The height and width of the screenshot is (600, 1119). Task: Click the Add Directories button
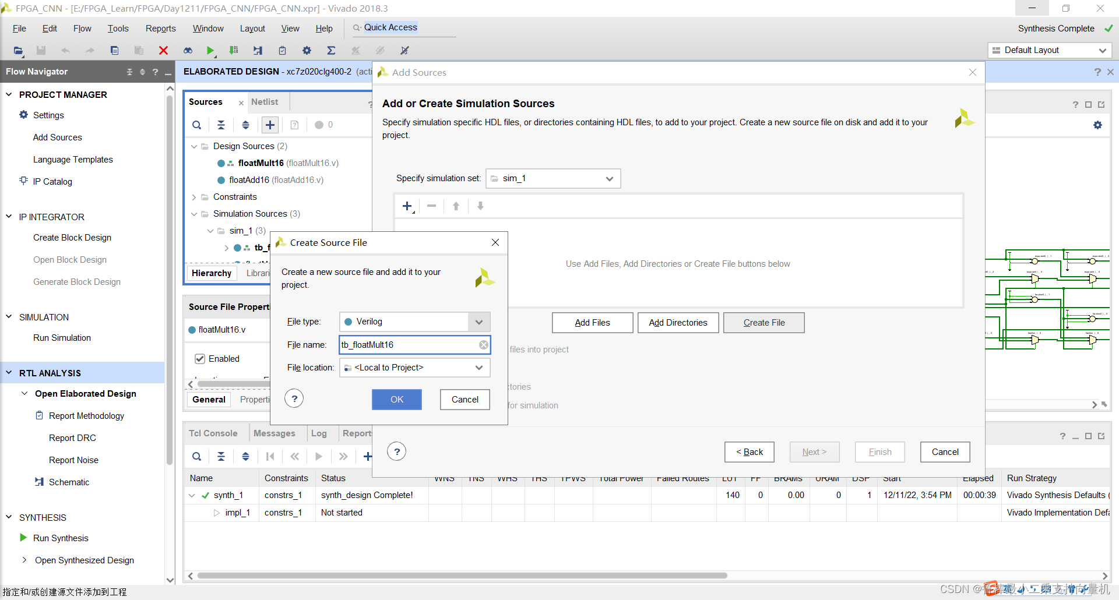pos(678,323)
